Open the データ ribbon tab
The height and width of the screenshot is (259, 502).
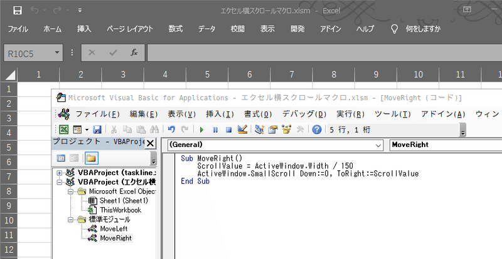tap(207, 29)
